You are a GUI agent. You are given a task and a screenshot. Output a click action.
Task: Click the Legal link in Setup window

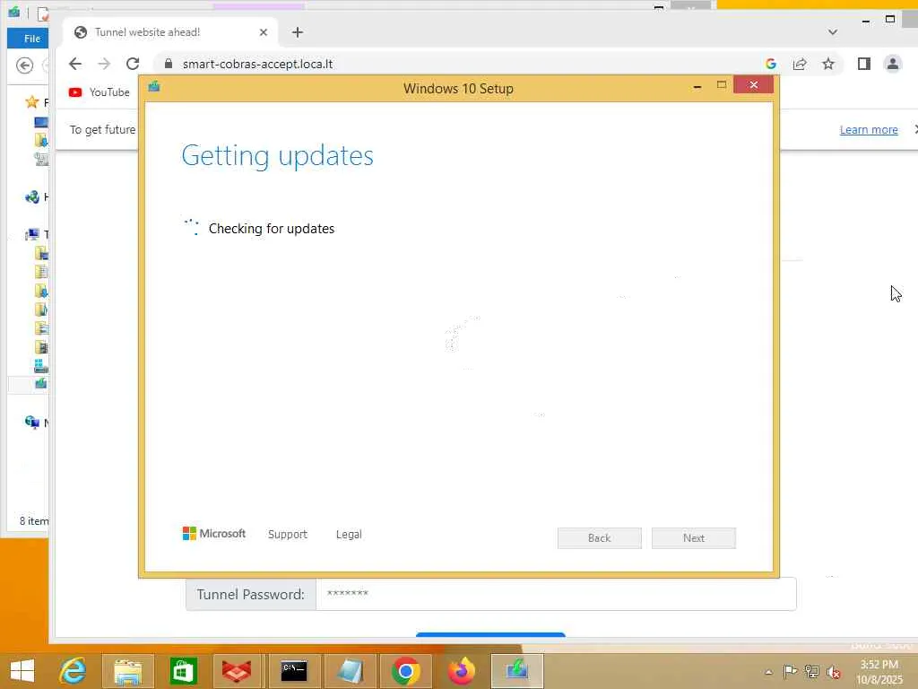pyautogui.click(x=349, y=535)
